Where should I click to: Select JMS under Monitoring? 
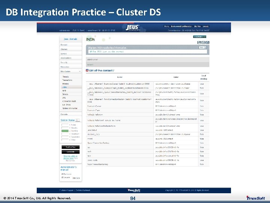(x=64, y=98)
